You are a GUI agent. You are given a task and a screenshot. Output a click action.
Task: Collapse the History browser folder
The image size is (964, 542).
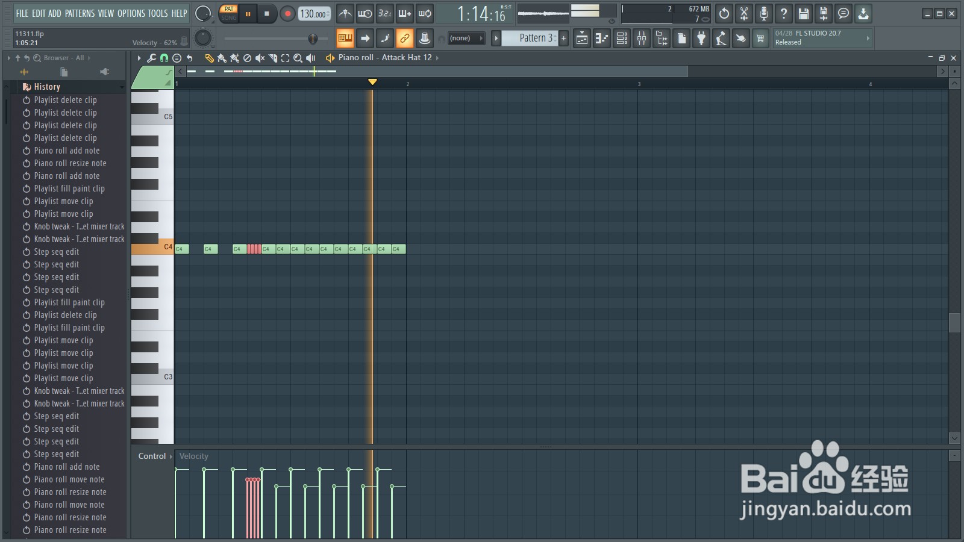click(47, 87)
